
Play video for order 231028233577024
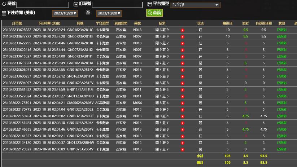click(182, 96)
